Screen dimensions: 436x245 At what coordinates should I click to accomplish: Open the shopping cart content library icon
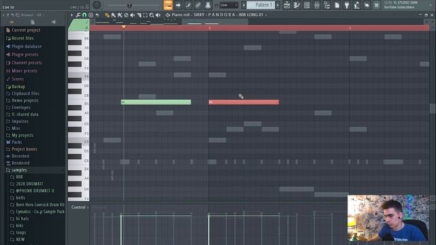click(377, 5)
